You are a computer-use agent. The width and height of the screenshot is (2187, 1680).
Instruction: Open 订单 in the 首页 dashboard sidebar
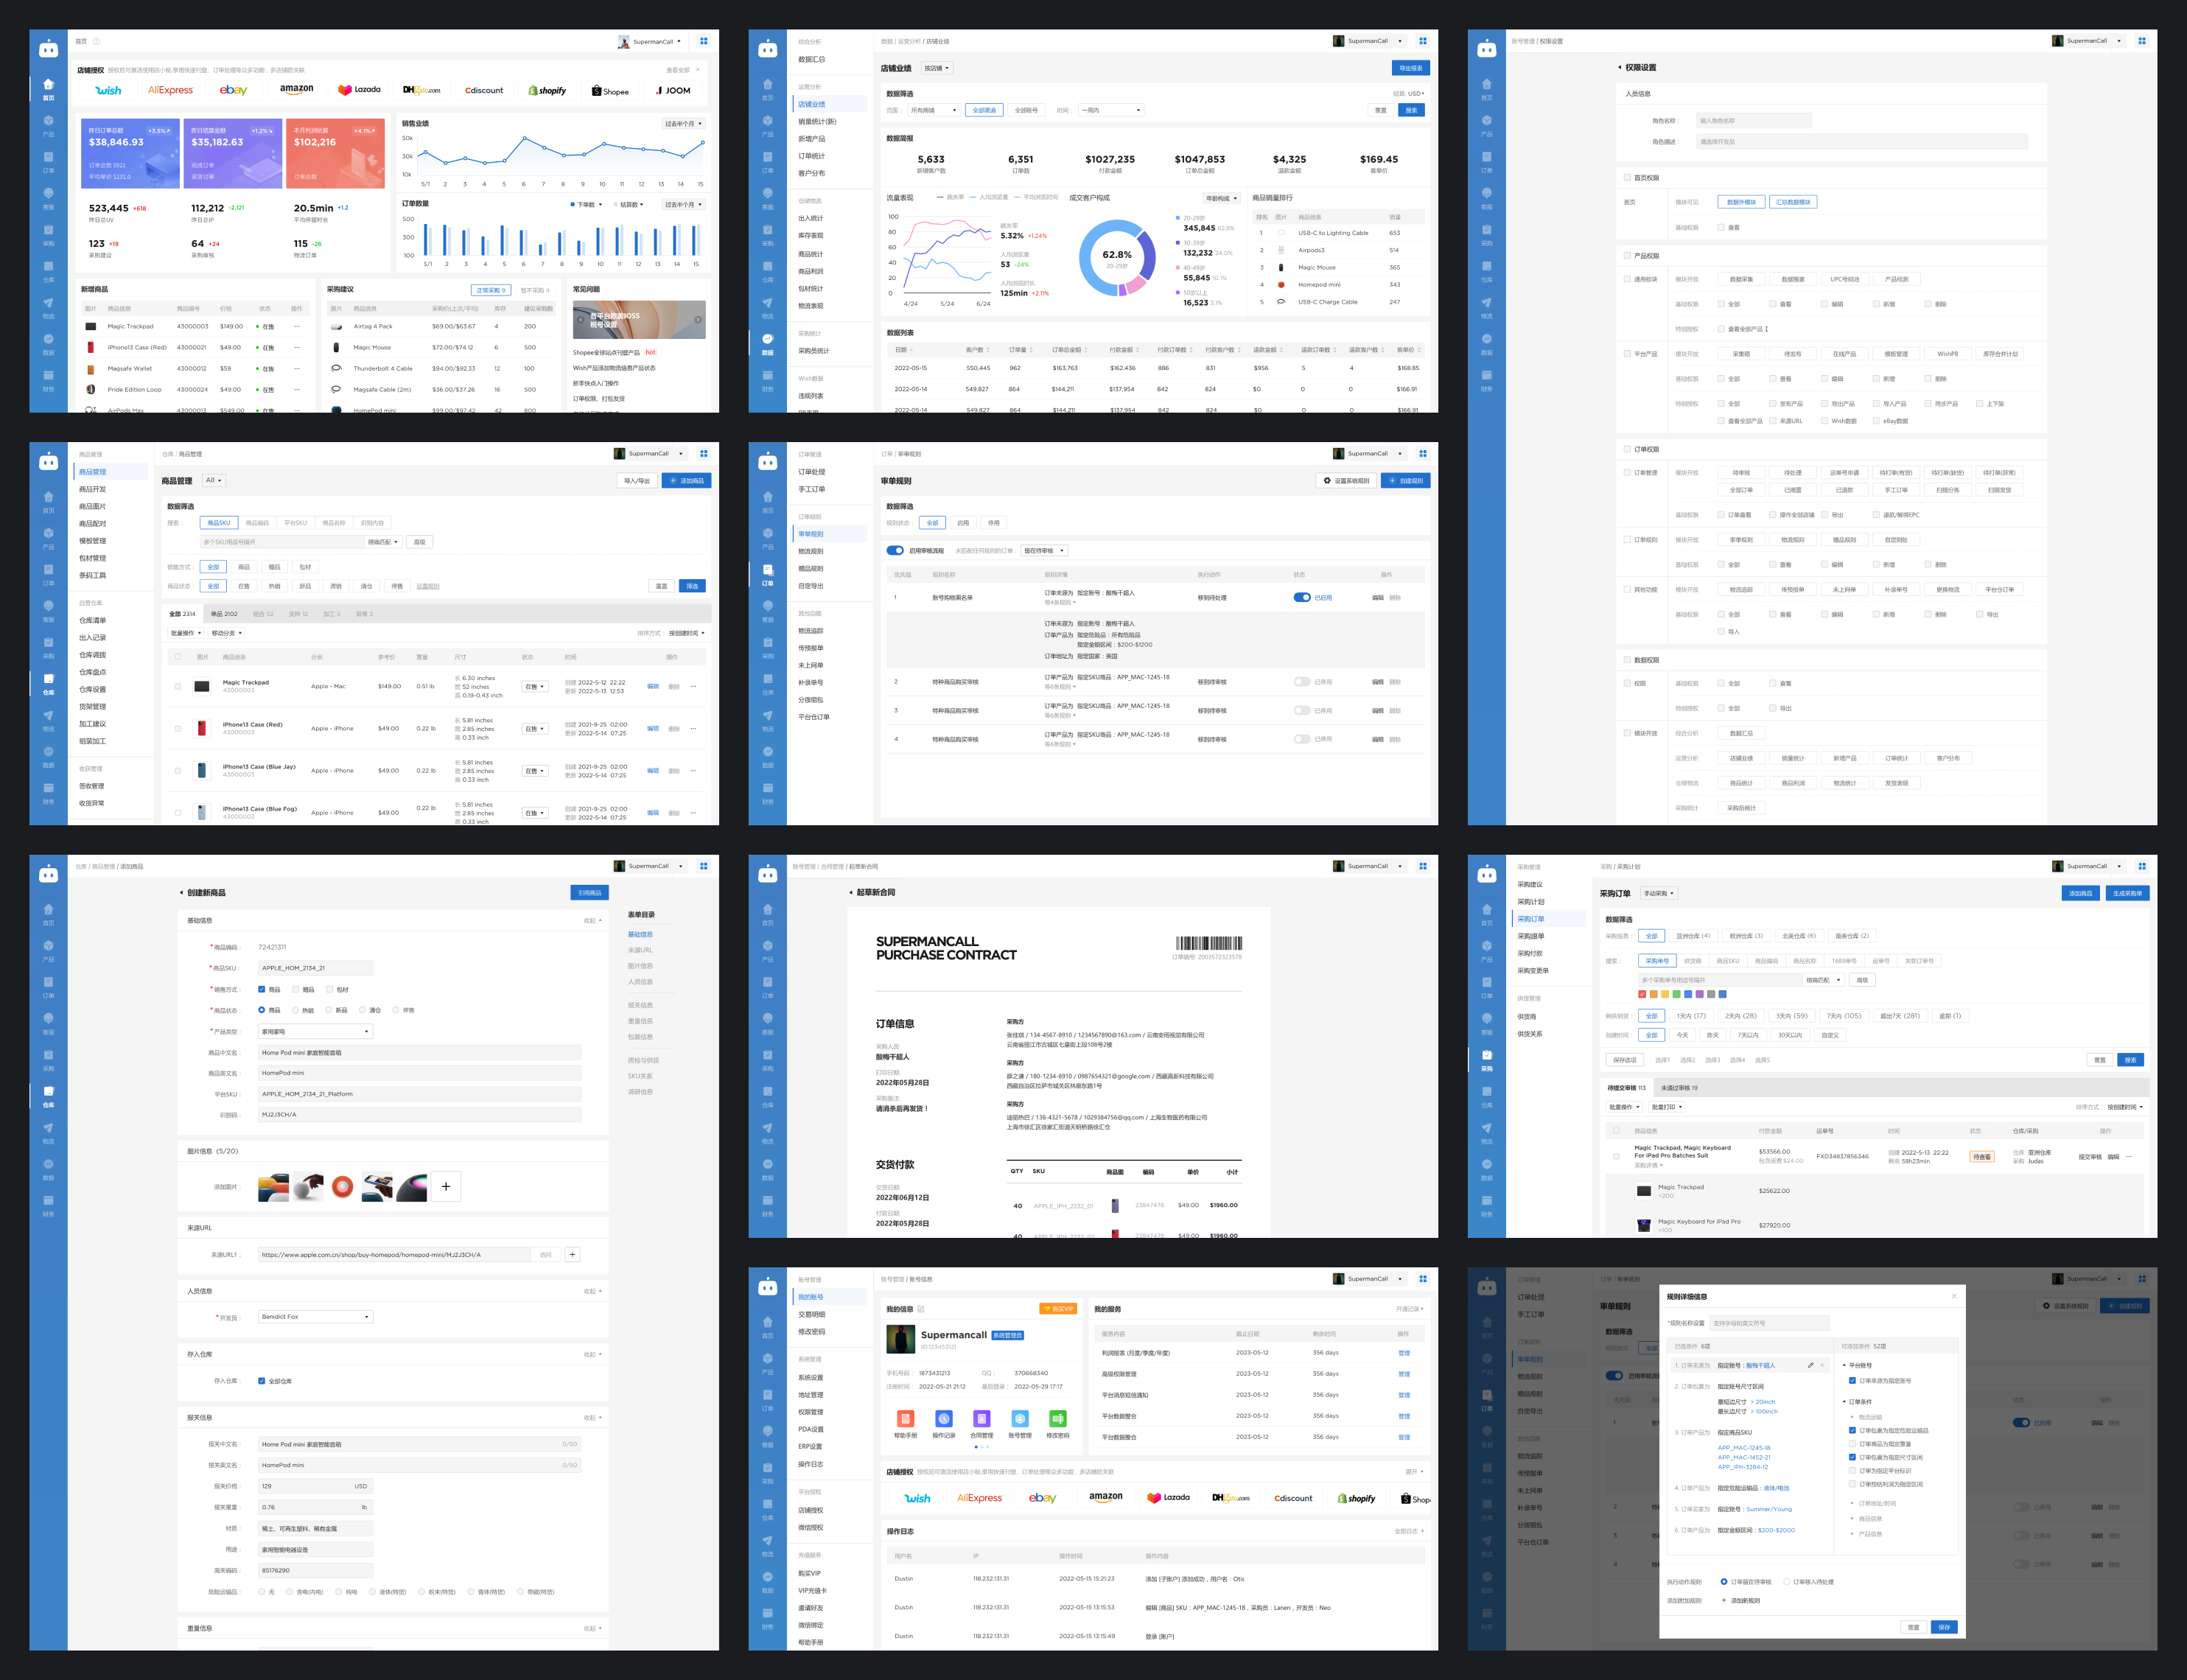click(x=48, y=162)
